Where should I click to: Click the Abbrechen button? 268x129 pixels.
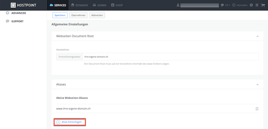(x=97, y=15)
